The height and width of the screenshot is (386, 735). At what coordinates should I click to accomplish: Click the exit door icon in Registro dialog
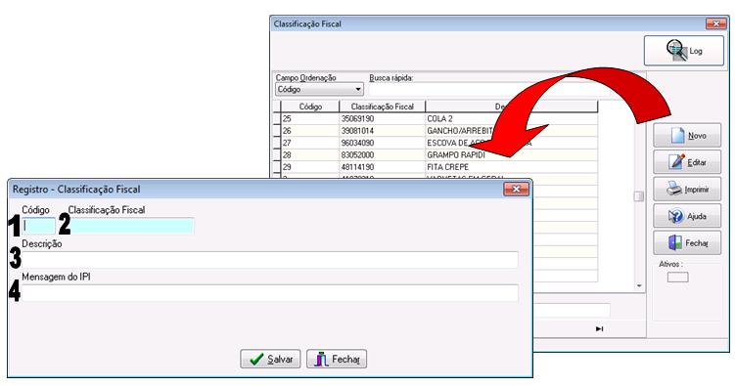coord(321,359)
